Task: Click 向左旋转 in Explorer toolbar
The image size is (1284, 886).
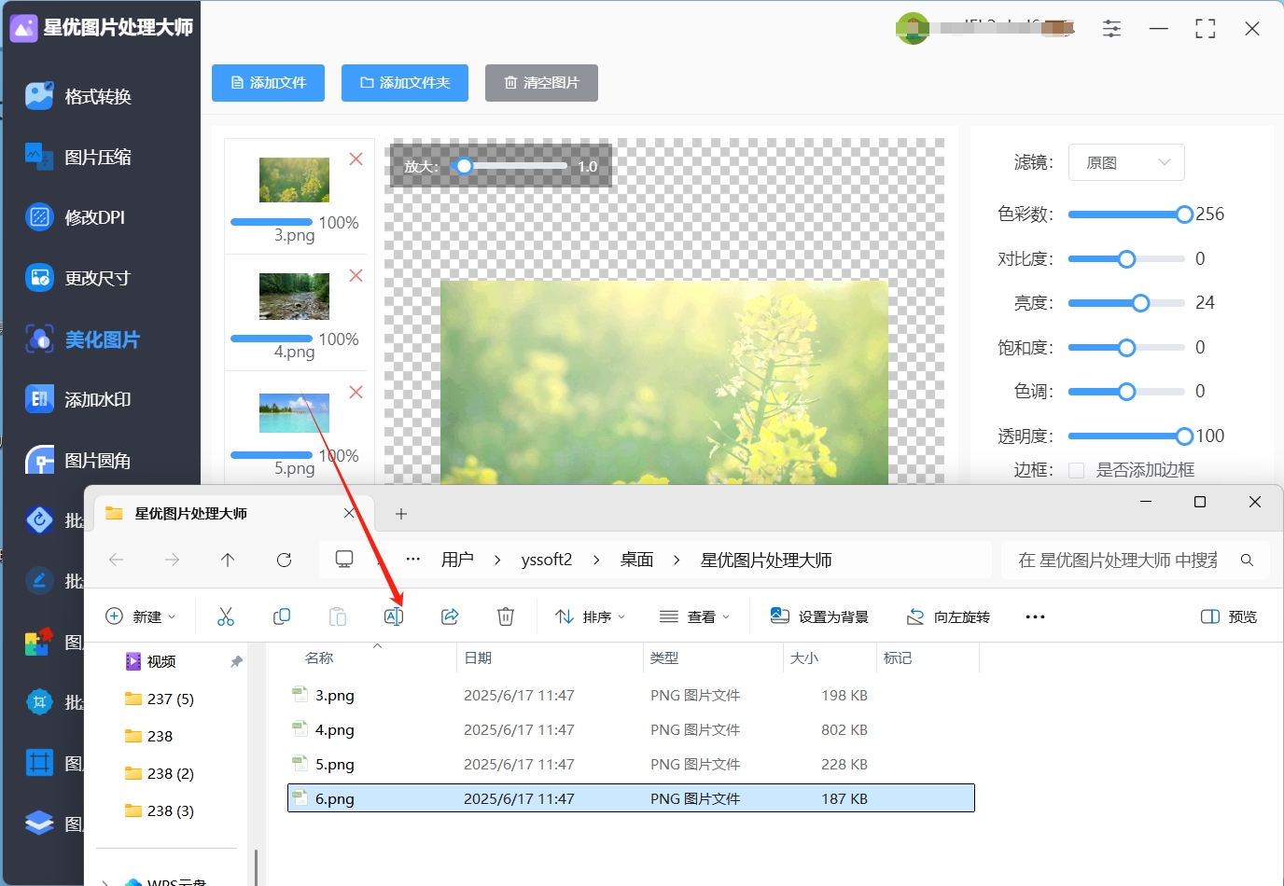Action: pos(948,616)
